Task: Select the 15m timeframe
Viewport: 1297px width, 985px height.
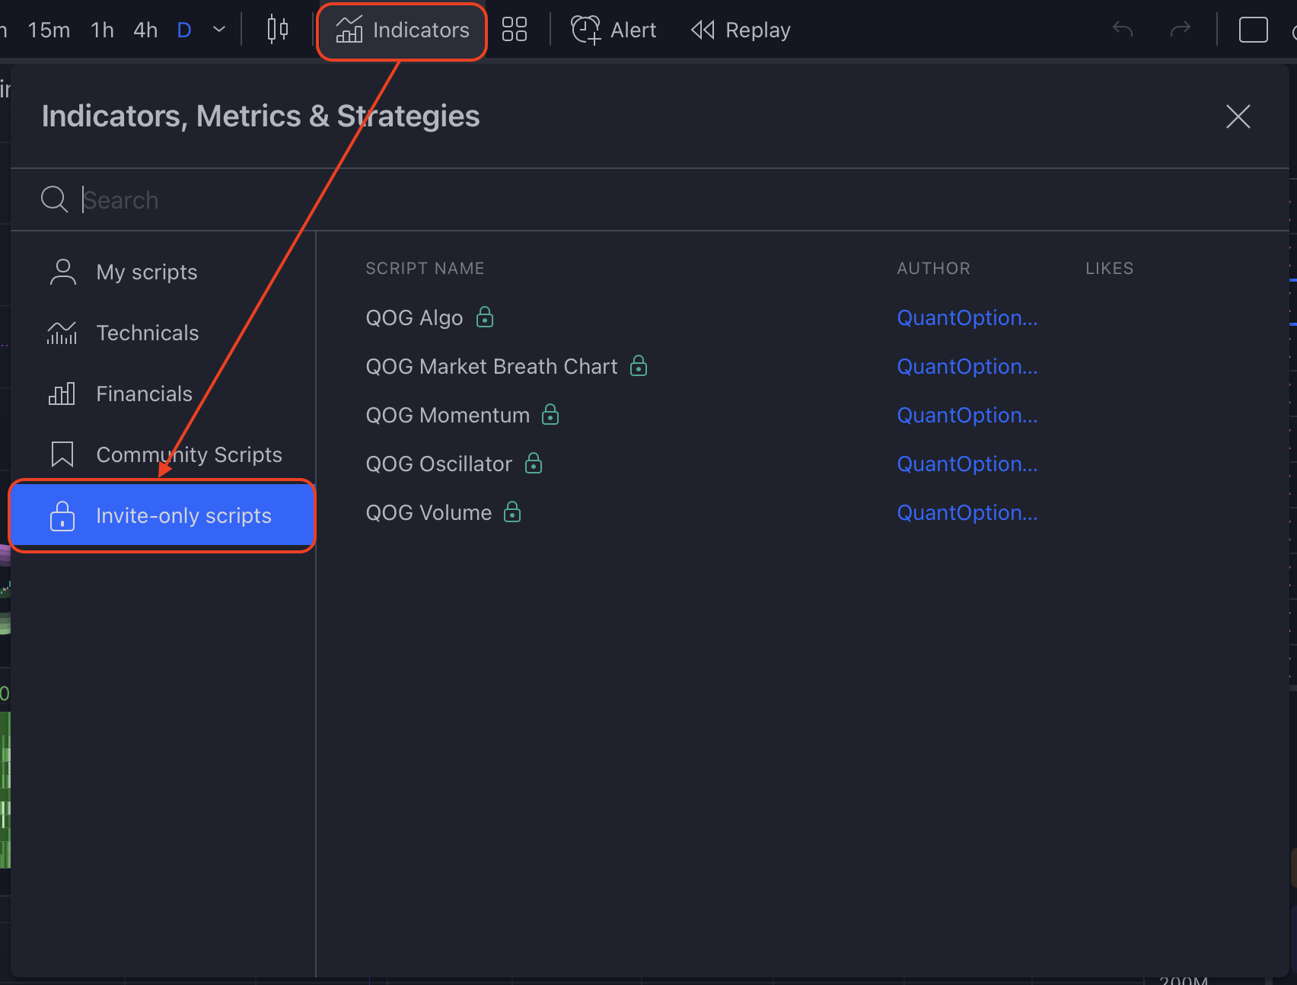Action: pos(49,30)
